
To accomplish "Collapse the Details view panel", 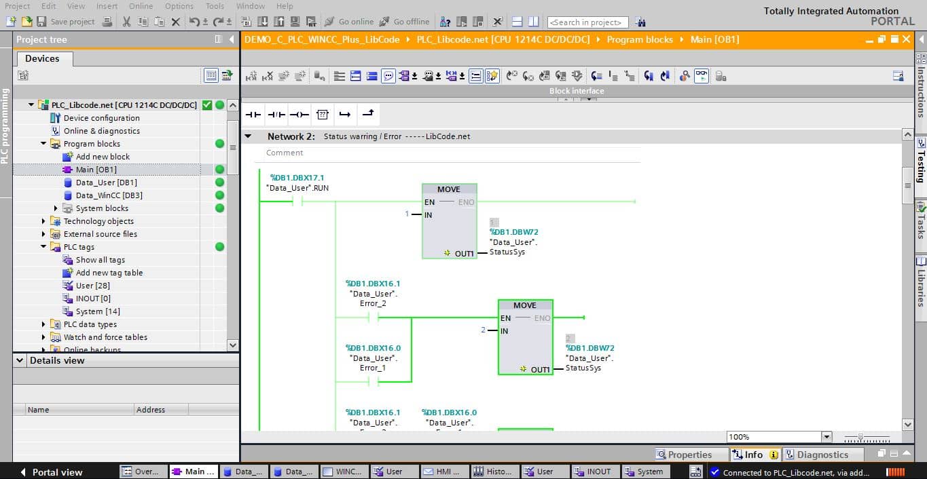I will point(20,360).
